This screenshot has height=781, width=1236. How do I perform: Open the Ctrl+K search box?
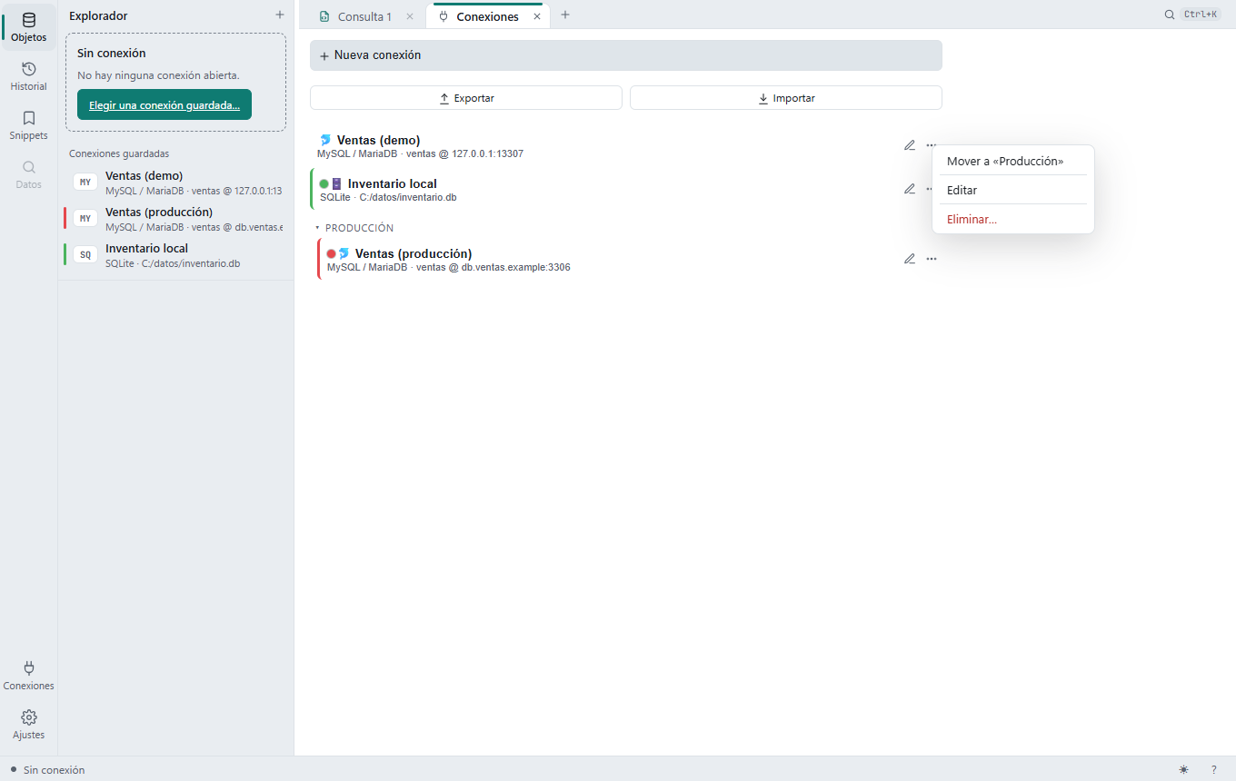tap(1192, 15)
